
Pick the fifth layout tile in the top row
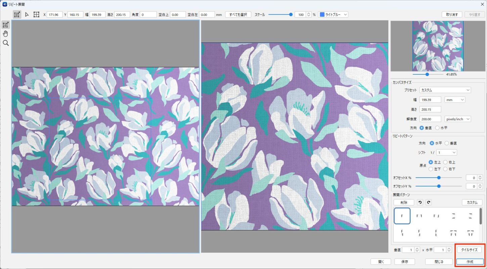pyautogui.click(x=470, y=216)
